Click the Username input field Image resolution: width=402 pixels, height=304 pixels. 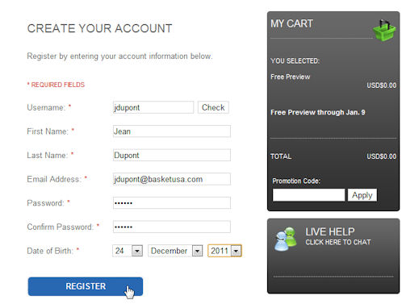coord(153,107)
